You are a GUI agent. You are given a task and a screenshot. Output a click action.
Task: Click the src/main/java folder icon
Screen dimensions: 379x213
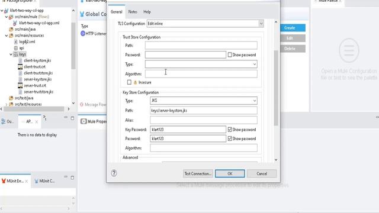(11, 29)
